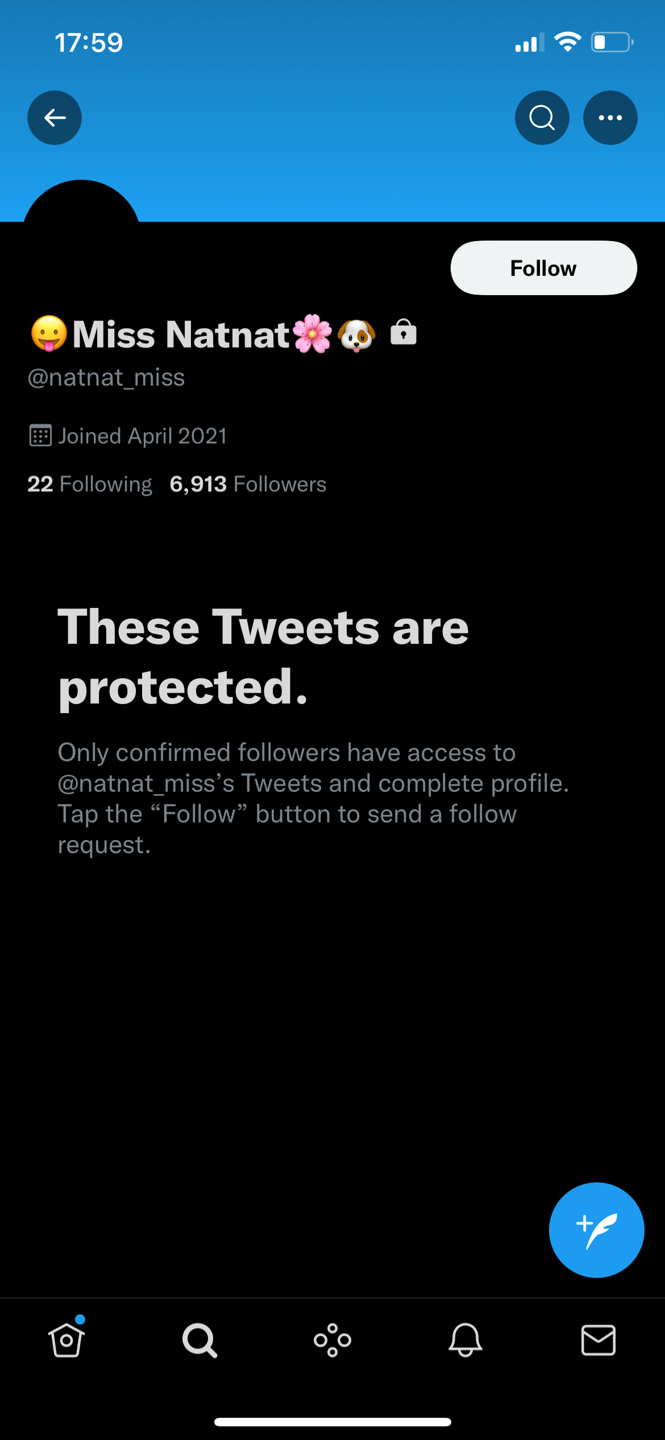Open the three-dot more options menu
Viewport: 665px width, 1440px height.
tap(610, 118)
